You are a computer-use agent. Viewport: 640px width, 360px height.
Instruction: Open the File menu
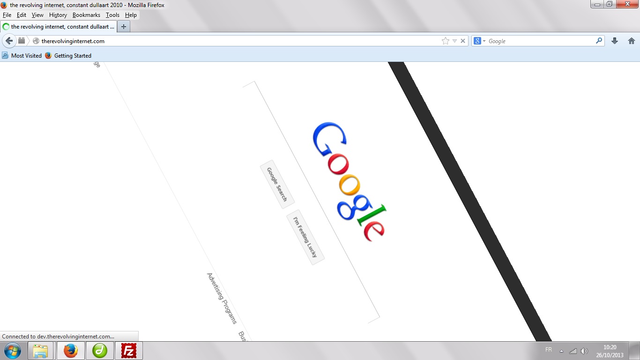pos(7,15)
